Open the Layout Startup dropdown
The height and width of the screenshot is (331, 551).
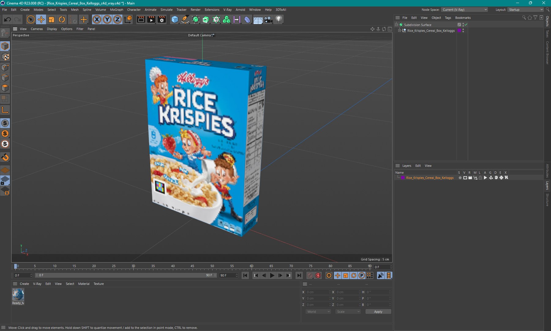(x=526, y=10)
